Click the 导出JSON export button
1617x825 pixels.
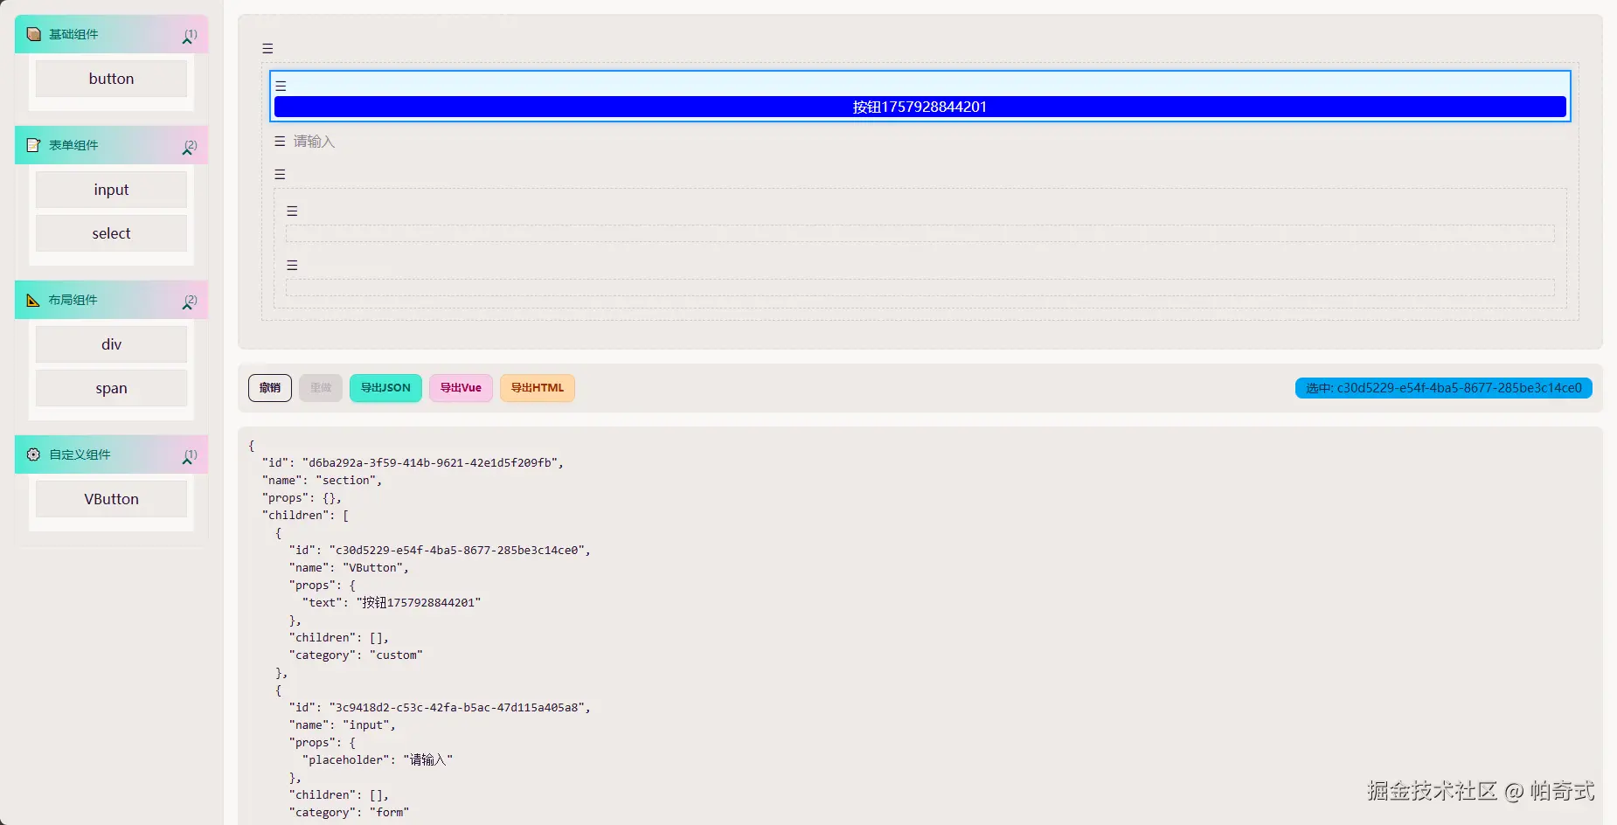tap(385, 388)
